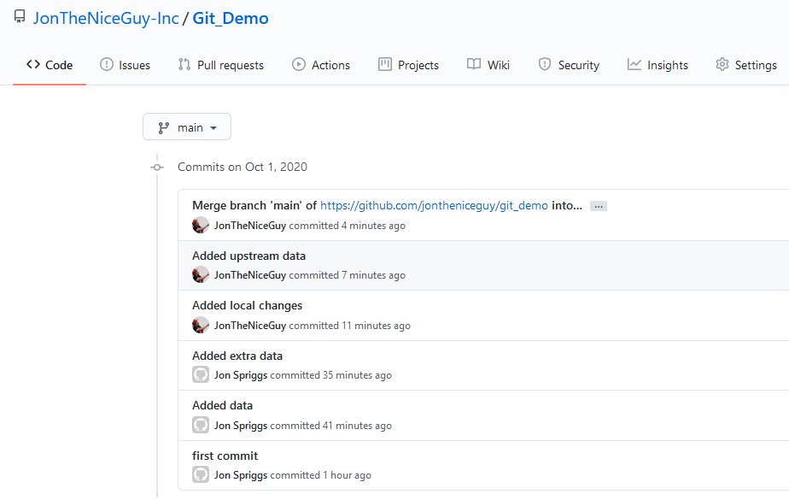Open the Pull requests tab
The image size is (789, 500).
pyautogui.click(x=220, y=65)
